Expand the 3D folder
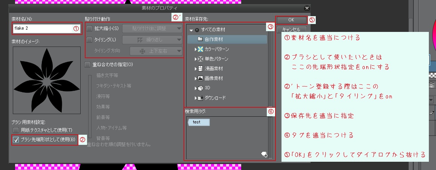This screenshot has height=170, width=436. click(196, 88)
